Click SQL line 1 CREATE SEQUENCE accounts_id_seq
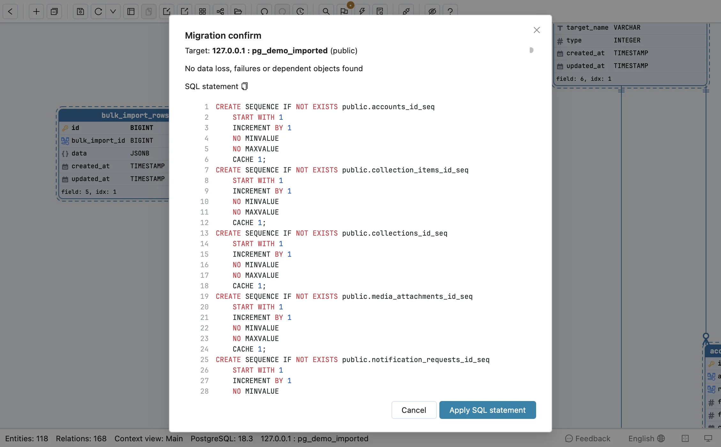Screen dimensions: 721x447 tap(325, 107)
